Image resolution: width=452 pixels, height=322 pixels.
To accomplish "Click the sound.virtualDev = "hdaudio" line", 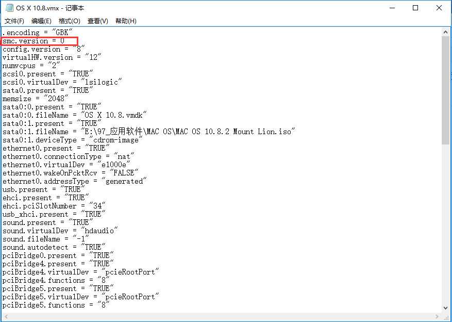I will pyautogui.click(x=60, y=231).
